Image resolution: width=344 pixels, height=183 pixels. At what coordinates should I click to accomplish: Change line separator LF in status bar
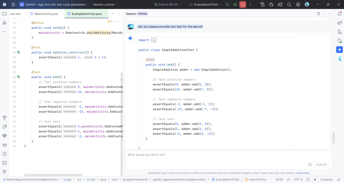(288, 180)
